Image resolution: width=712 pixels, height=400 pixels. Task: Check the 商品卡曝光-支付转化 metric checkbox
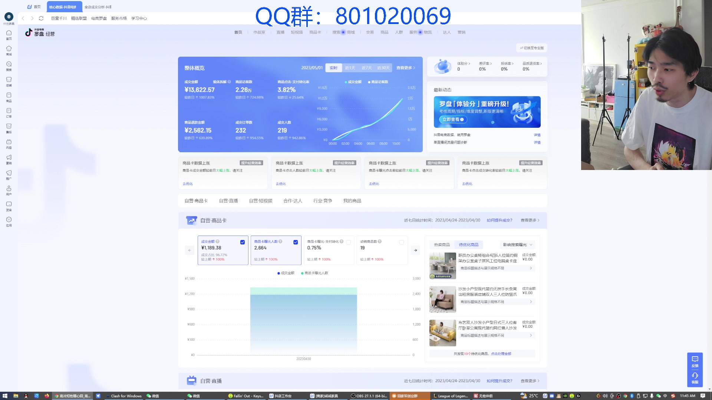[x=349, y=242]
